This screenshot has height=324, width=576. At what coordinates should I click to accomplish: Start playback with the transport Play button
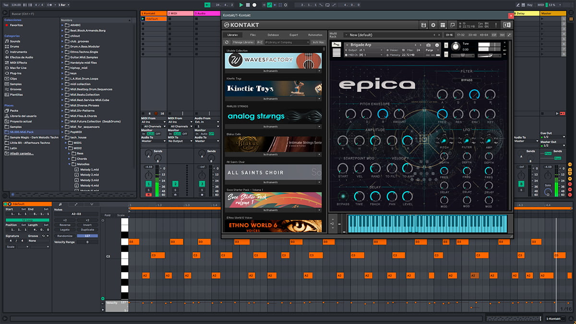241,5
